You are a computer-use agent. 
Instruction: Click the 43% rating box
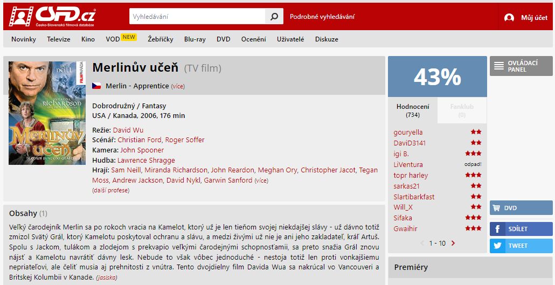(x=438, y=77)
